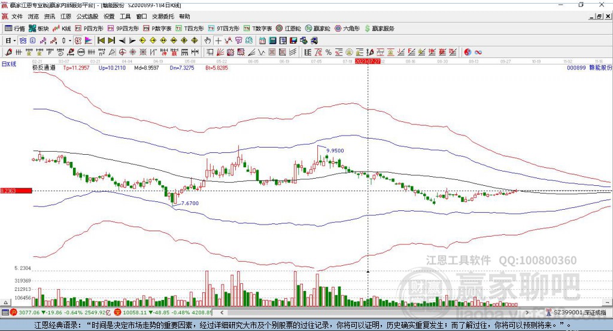The width and height of the screenshot is (613, 331).
Task: Click the 9.9500 high price annotation
Action: 335,151
